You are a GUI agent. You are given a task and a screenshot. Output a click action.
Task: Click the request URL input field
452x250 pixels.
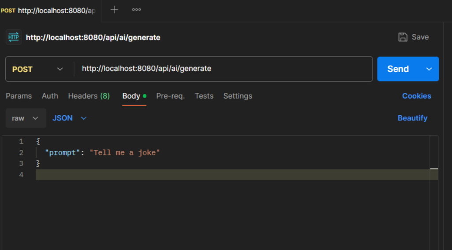pos(221,69)
